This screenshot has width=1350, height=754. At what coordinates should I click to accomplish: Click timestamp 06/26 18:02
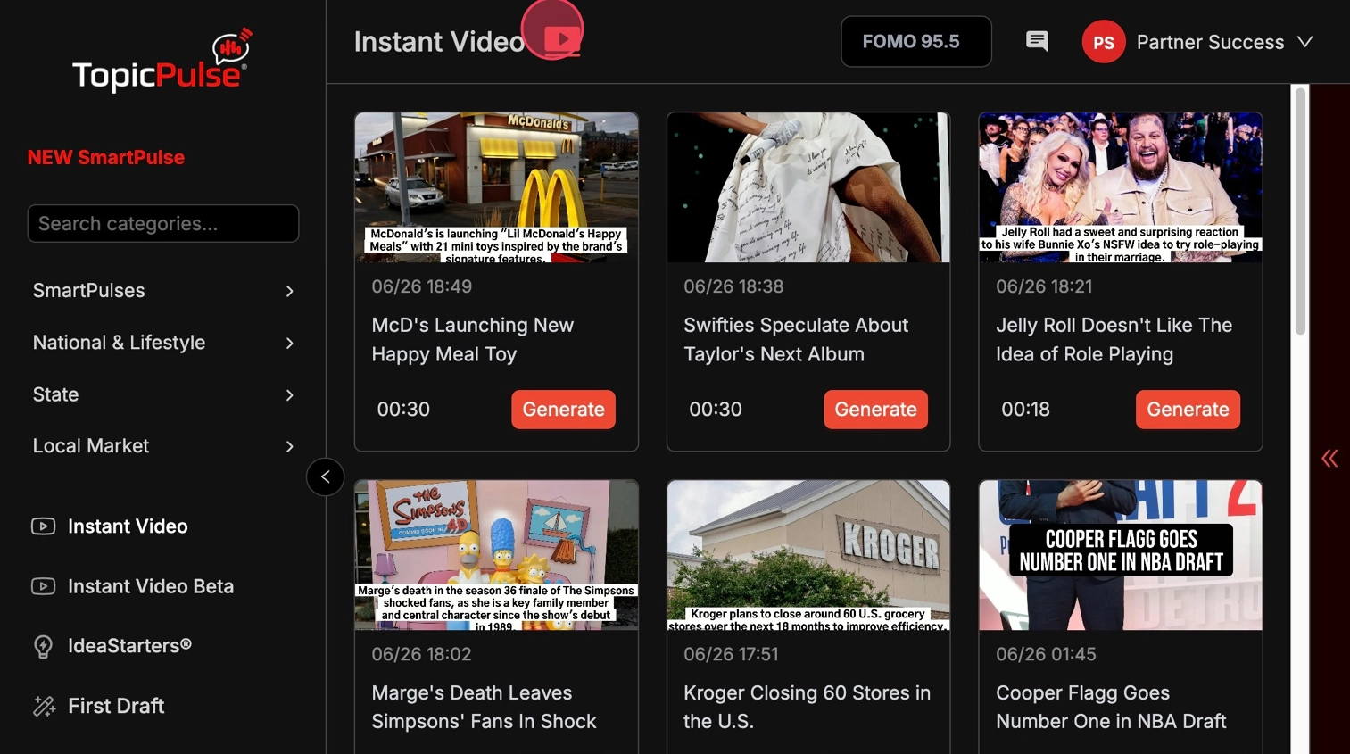click(421, 654)
